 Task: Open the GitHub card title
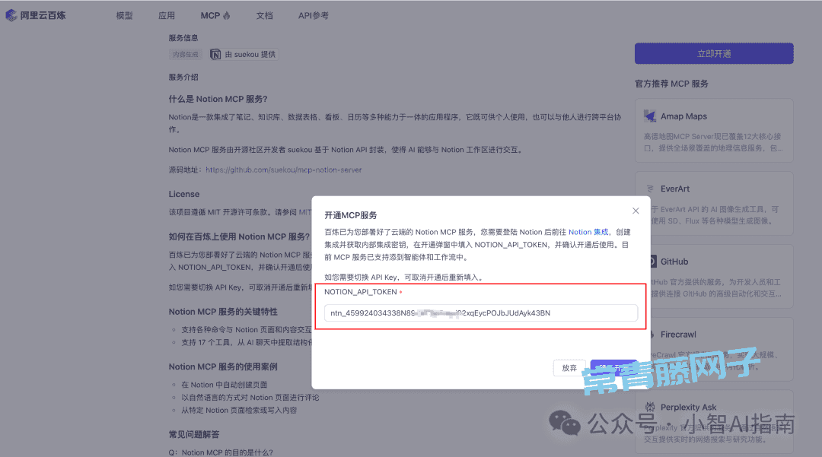pyautogui.click(x=674, y=262)
